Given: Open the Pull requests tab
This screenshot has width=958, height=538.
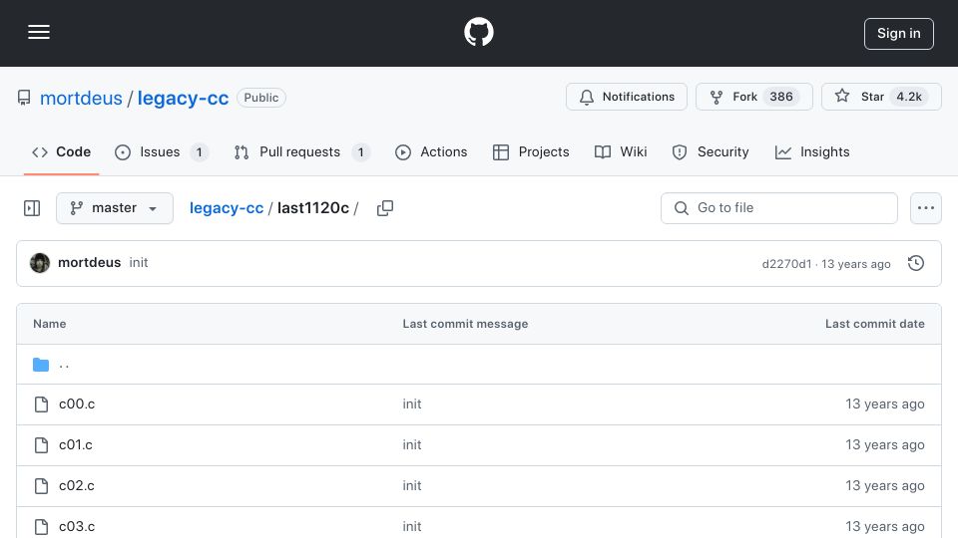Looking at the screenshot, I should pos(301,151).
